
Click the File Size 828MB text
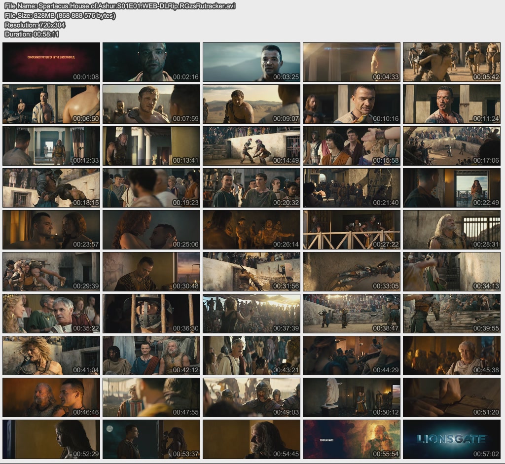point(60,16)
